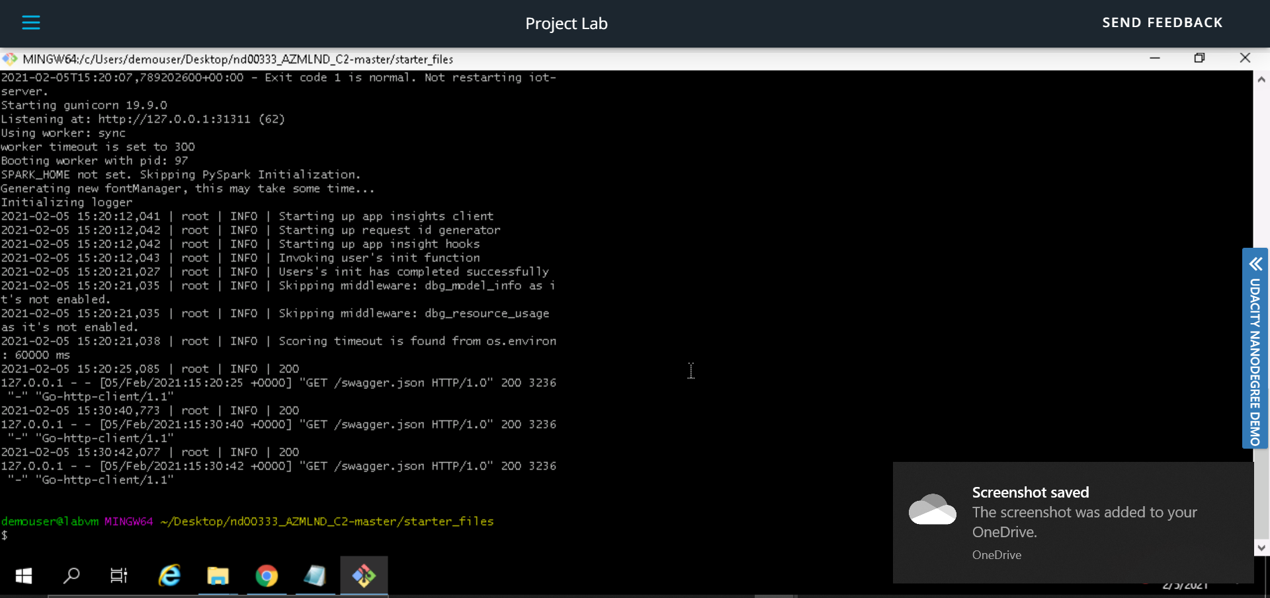Image resolution: width=1270 pixels, height=598 pixels.
Task: Close the MINGW64 terminal window
Action: pos(1245,58)
